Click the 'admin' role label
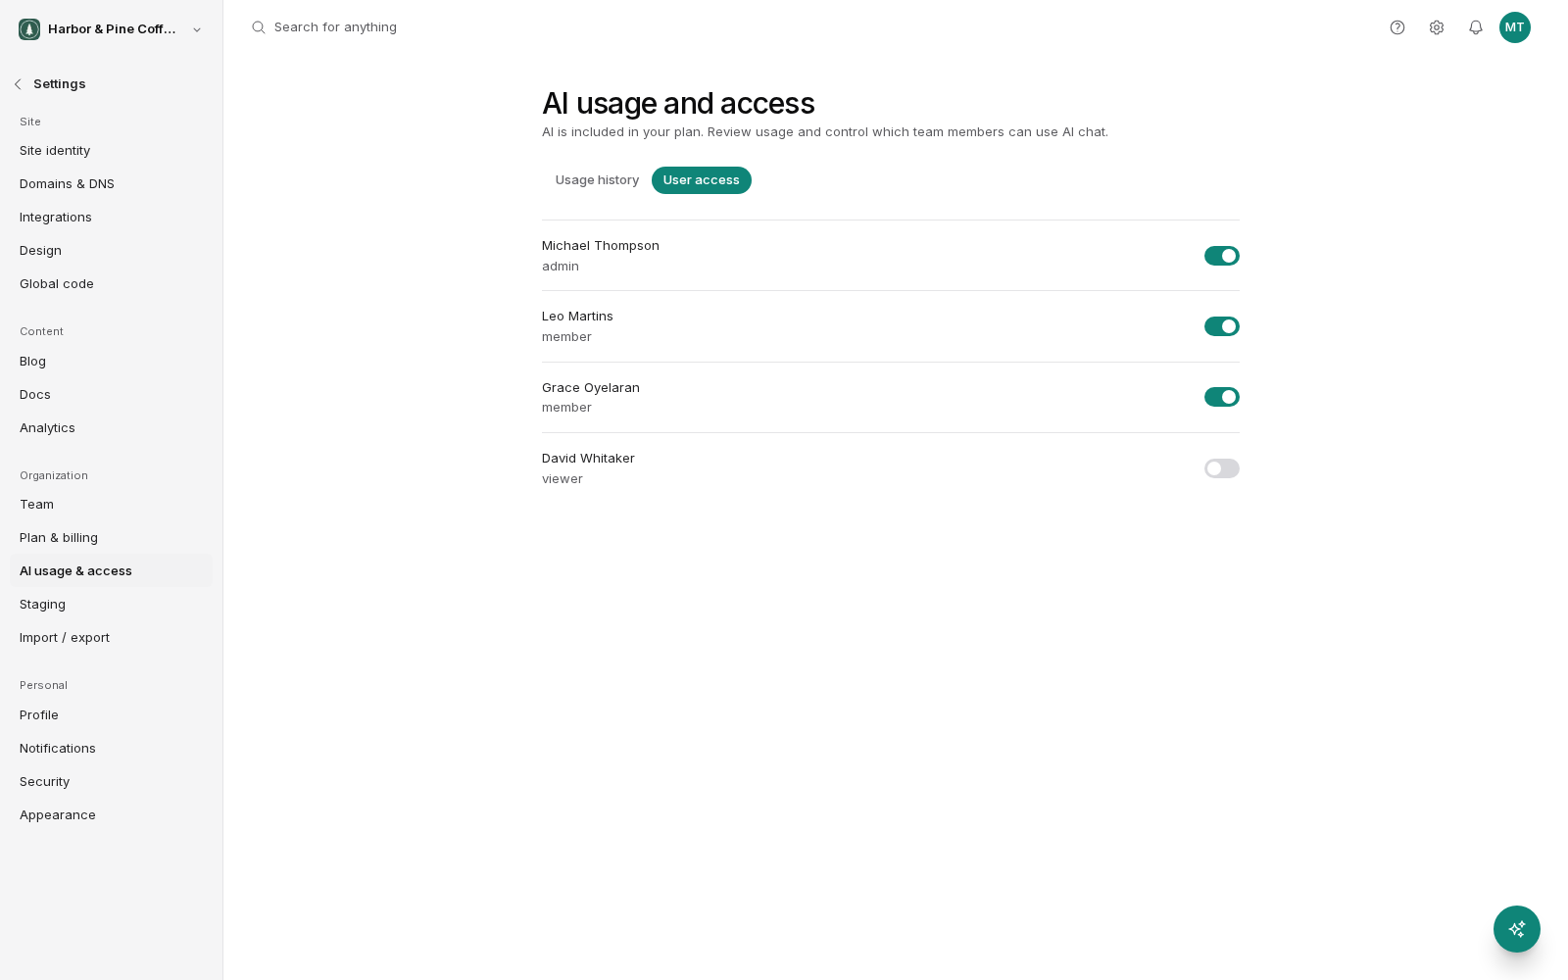The width and height of the screenshot is (1568, 980). click(x=561, y=267)
